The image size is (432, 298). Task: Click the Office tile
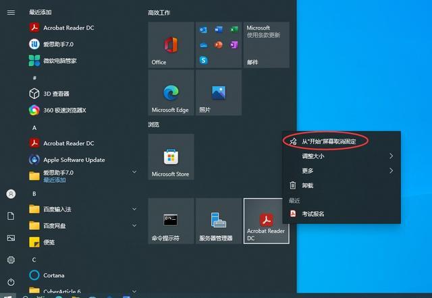point(171,45)
